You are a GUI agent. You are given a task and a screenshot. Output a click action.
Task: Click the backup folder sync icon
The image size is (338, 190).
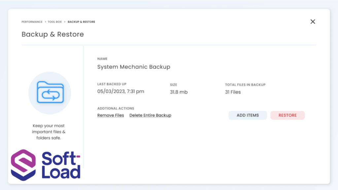click(x=50, y=92)
